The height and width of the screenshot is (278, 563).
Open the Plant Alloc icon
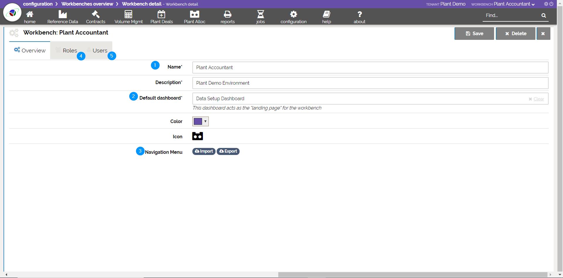click(194, 14)
